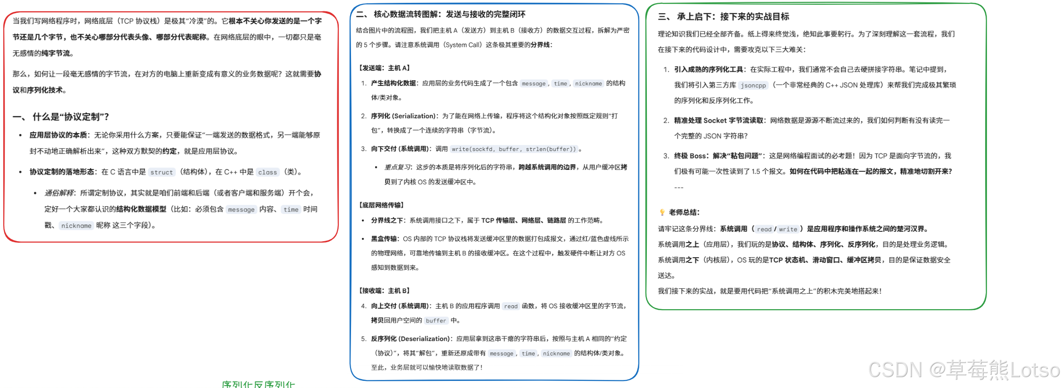
Task: Select the bold term 协议定制的落地形态
Action: [62, 172]
